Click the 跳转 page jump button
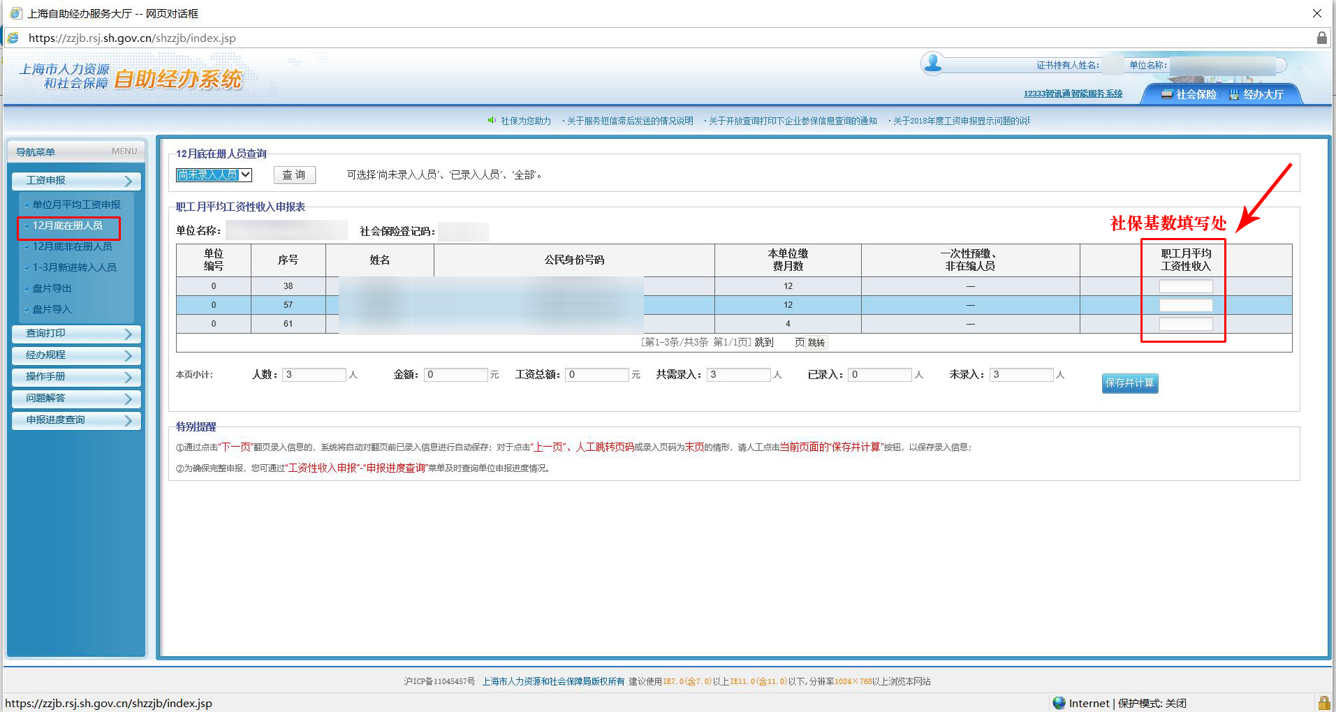The image size is (1336, 712). 816,343
